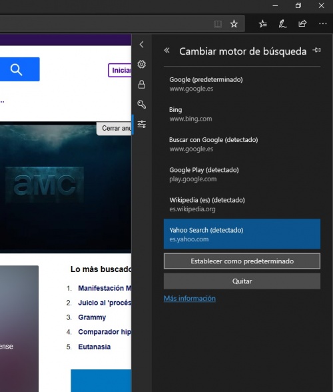
Task: Add notes with the pen icon
Action: click(282, 24)
